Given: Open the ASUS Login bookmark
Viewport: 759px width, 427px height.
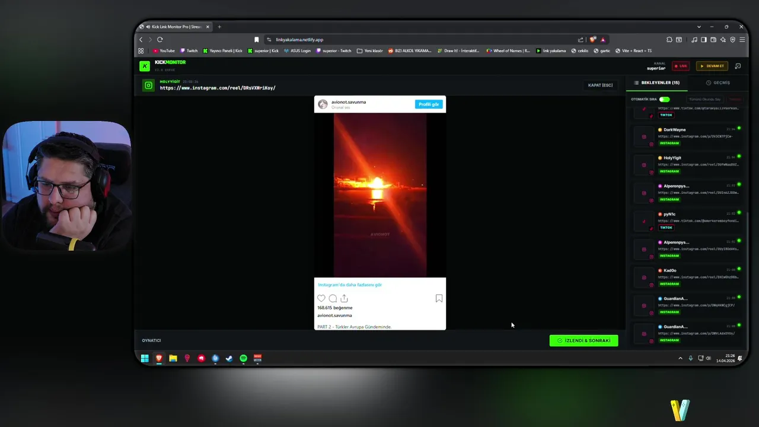Looking at the screenshot, I should coord(297,50).
